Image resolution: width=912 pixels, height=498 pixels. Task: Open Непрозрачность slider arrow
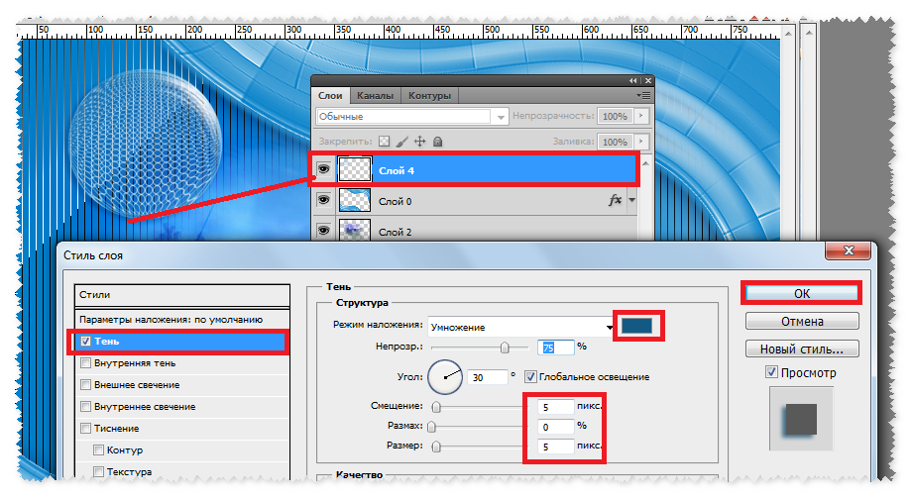point(641,116)
